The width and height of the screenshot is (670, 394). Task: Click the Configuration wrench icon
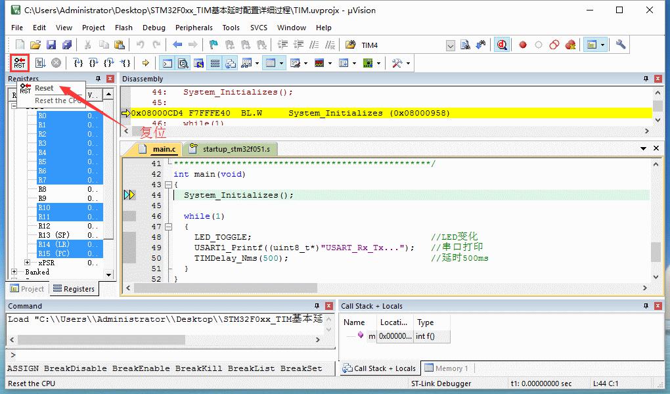coord(621,45)
